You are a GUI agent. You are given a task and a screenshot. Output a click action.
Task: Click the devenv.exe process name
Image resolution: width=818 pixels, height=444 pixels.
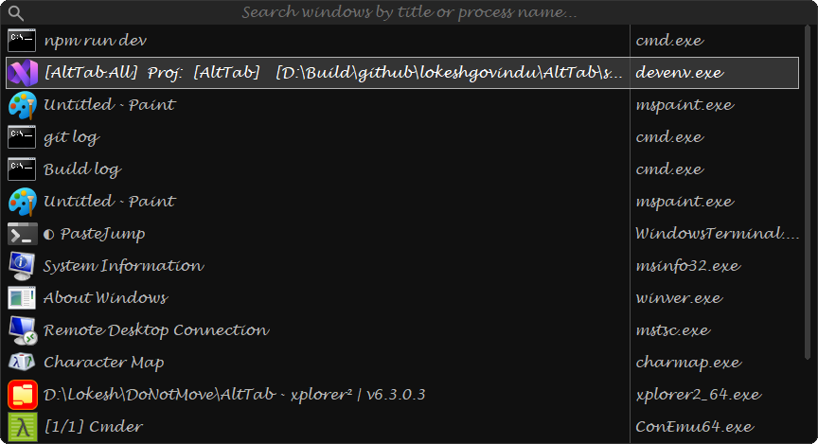coord(680,73)
